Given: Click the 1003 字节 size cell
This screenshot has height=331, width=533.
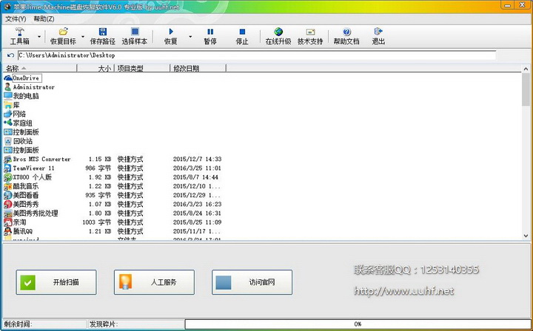Looking at the screenshot, I should pyautogui.click(x=97, y=222).
